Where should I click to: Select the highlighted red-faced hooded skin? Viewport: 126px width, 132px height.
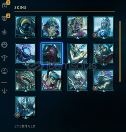click(x=52, y=53)
